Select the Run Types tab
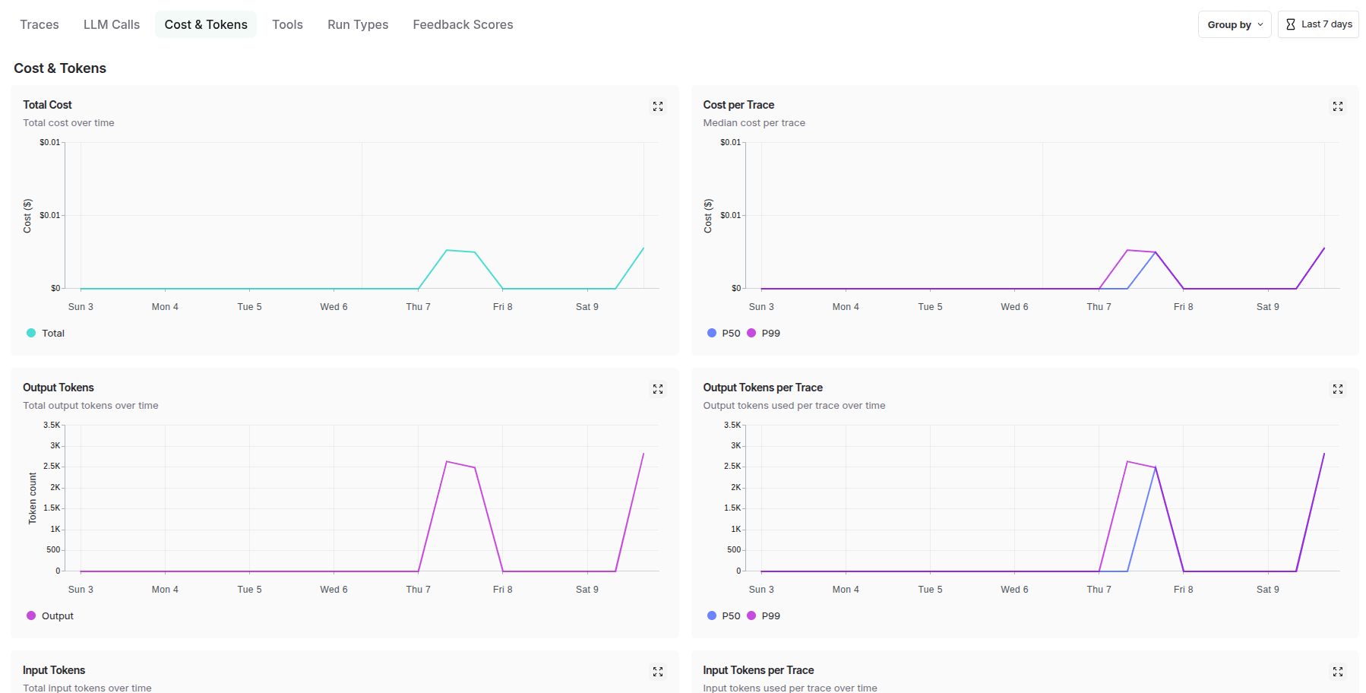Image resolution: width=1366 pixels, height=693 pixels. coord(358,24)
